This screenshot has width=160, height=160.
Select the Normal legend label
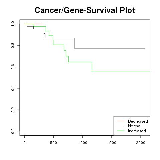point(135,126)
